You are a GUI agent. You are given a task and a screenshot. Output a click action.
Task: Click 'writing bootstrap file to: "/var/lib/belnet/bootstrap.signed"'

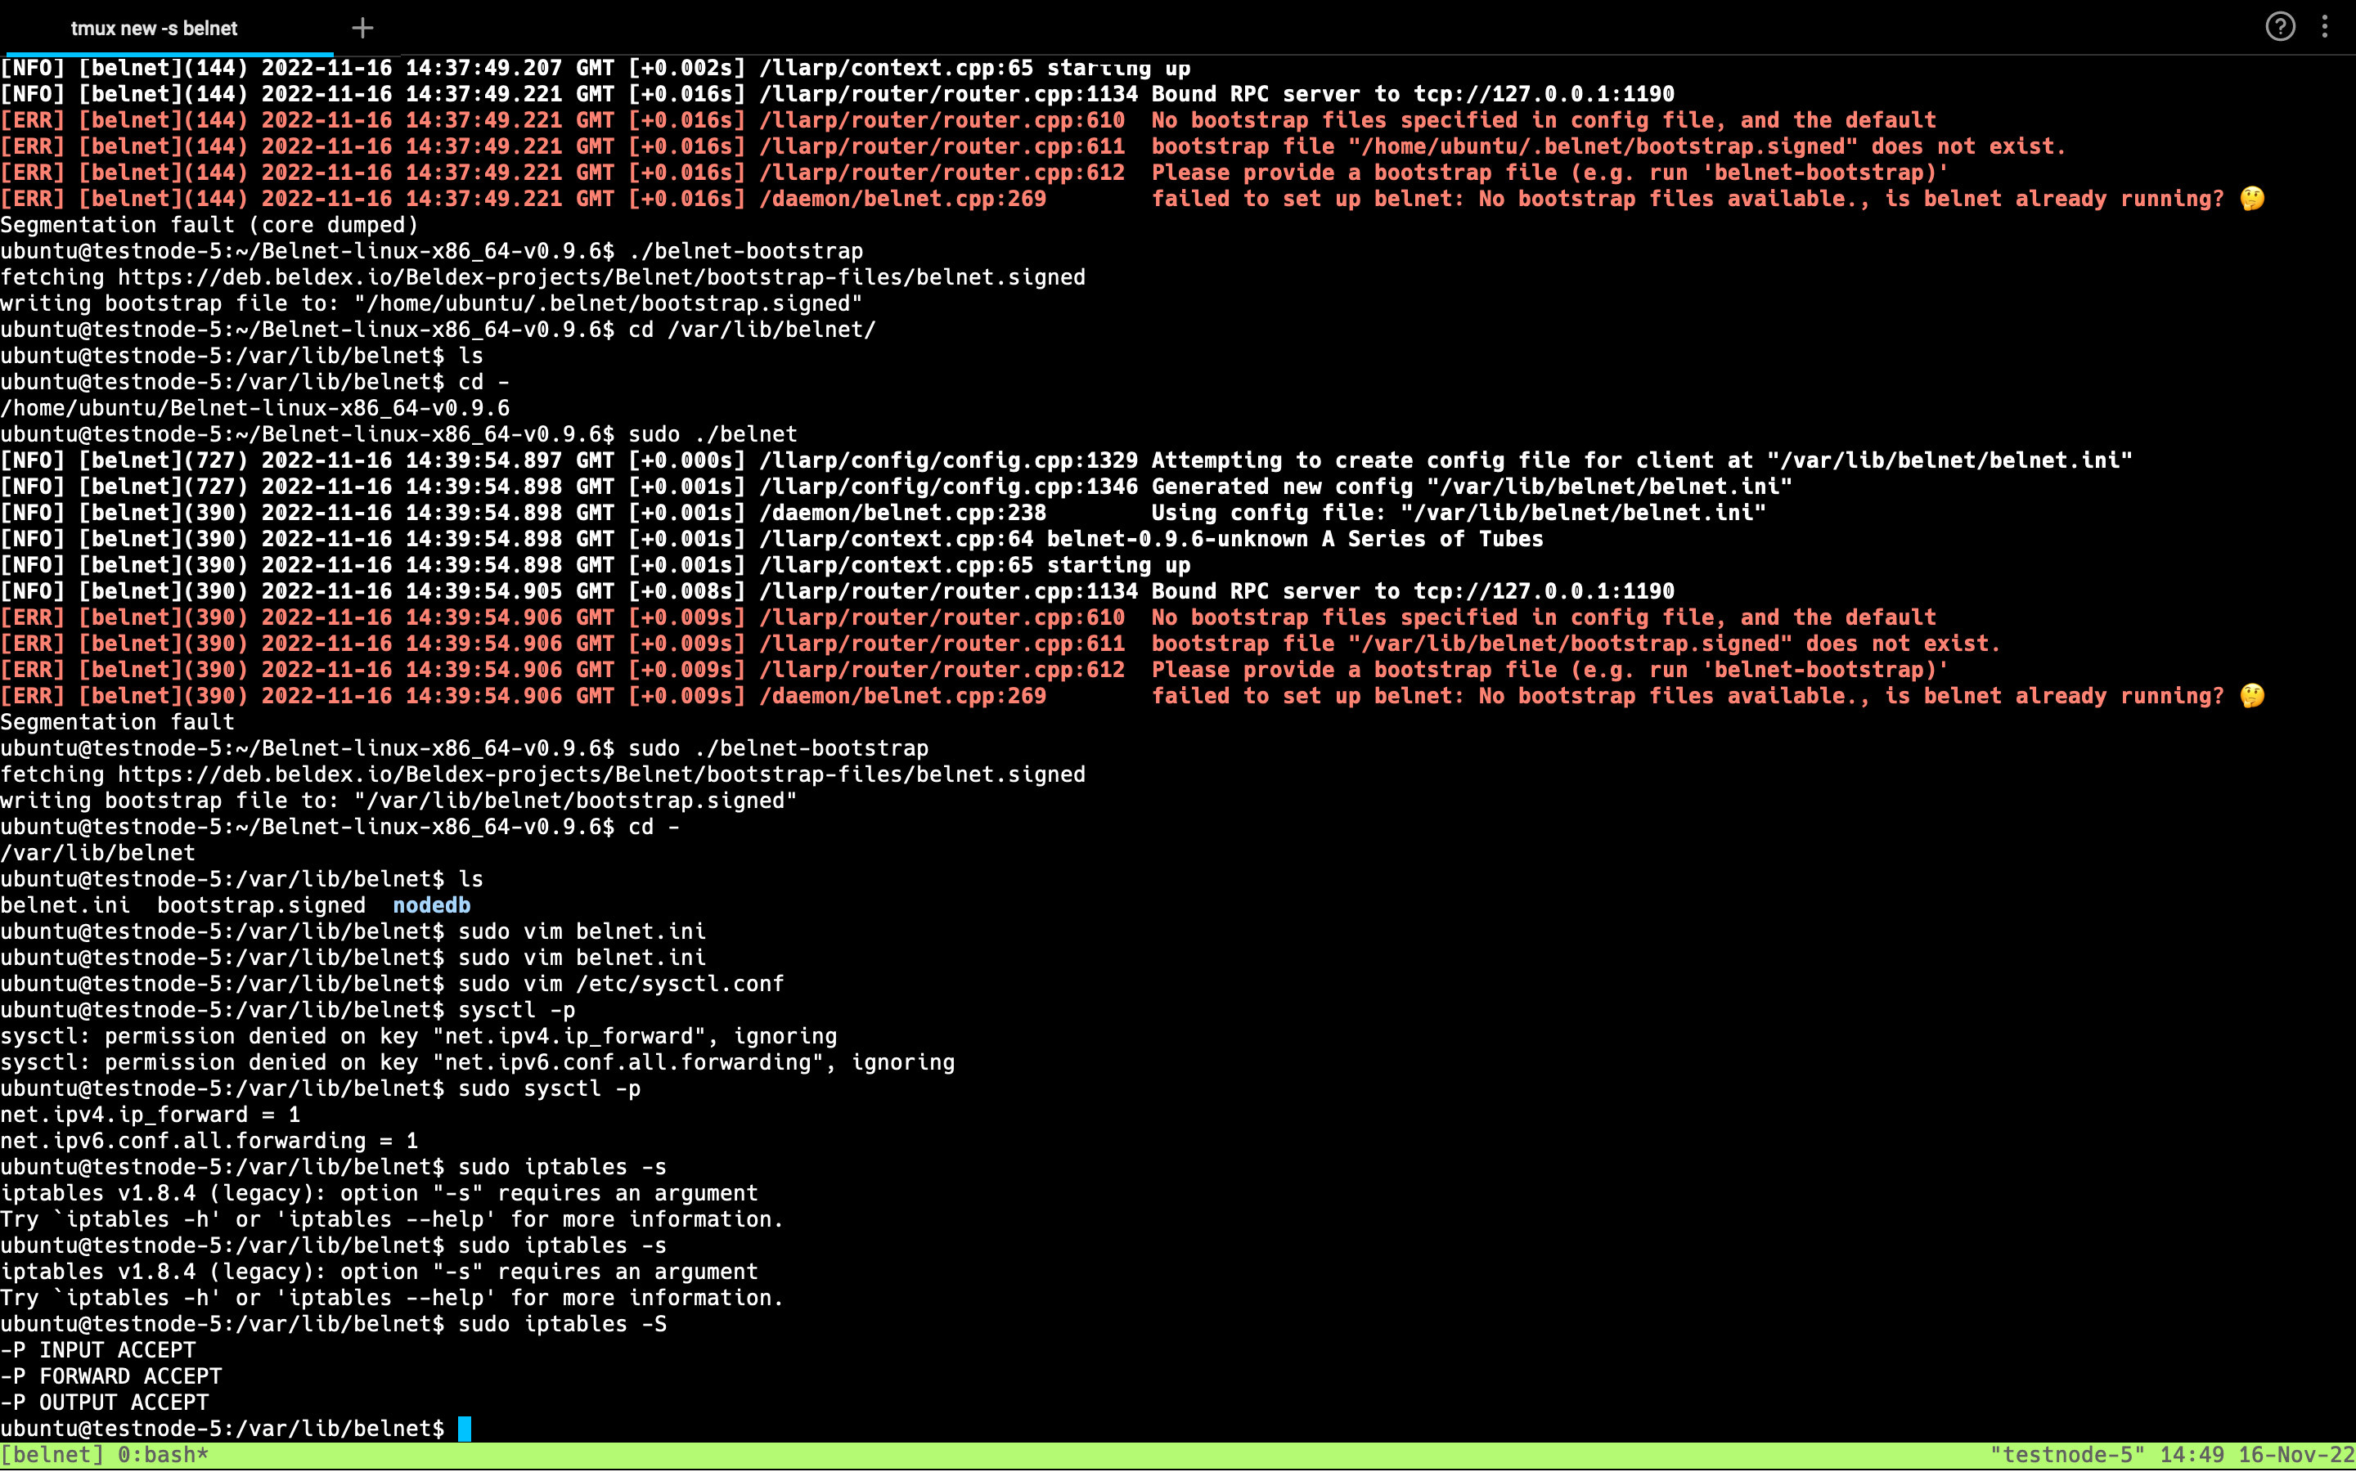[x=399, y=801]
